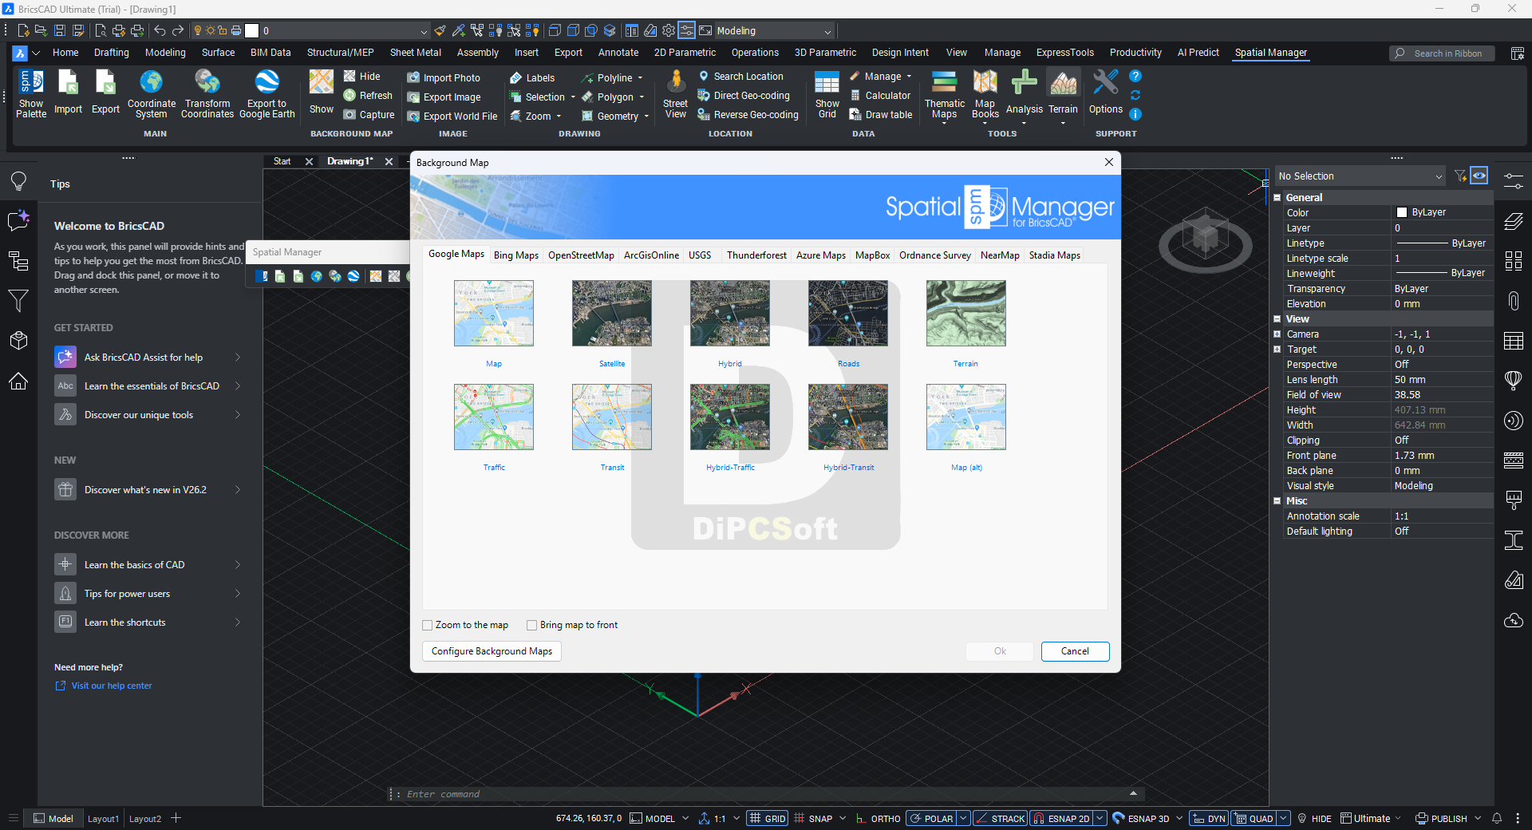Enable Zoom to the map checkbox

click(428, 625)
